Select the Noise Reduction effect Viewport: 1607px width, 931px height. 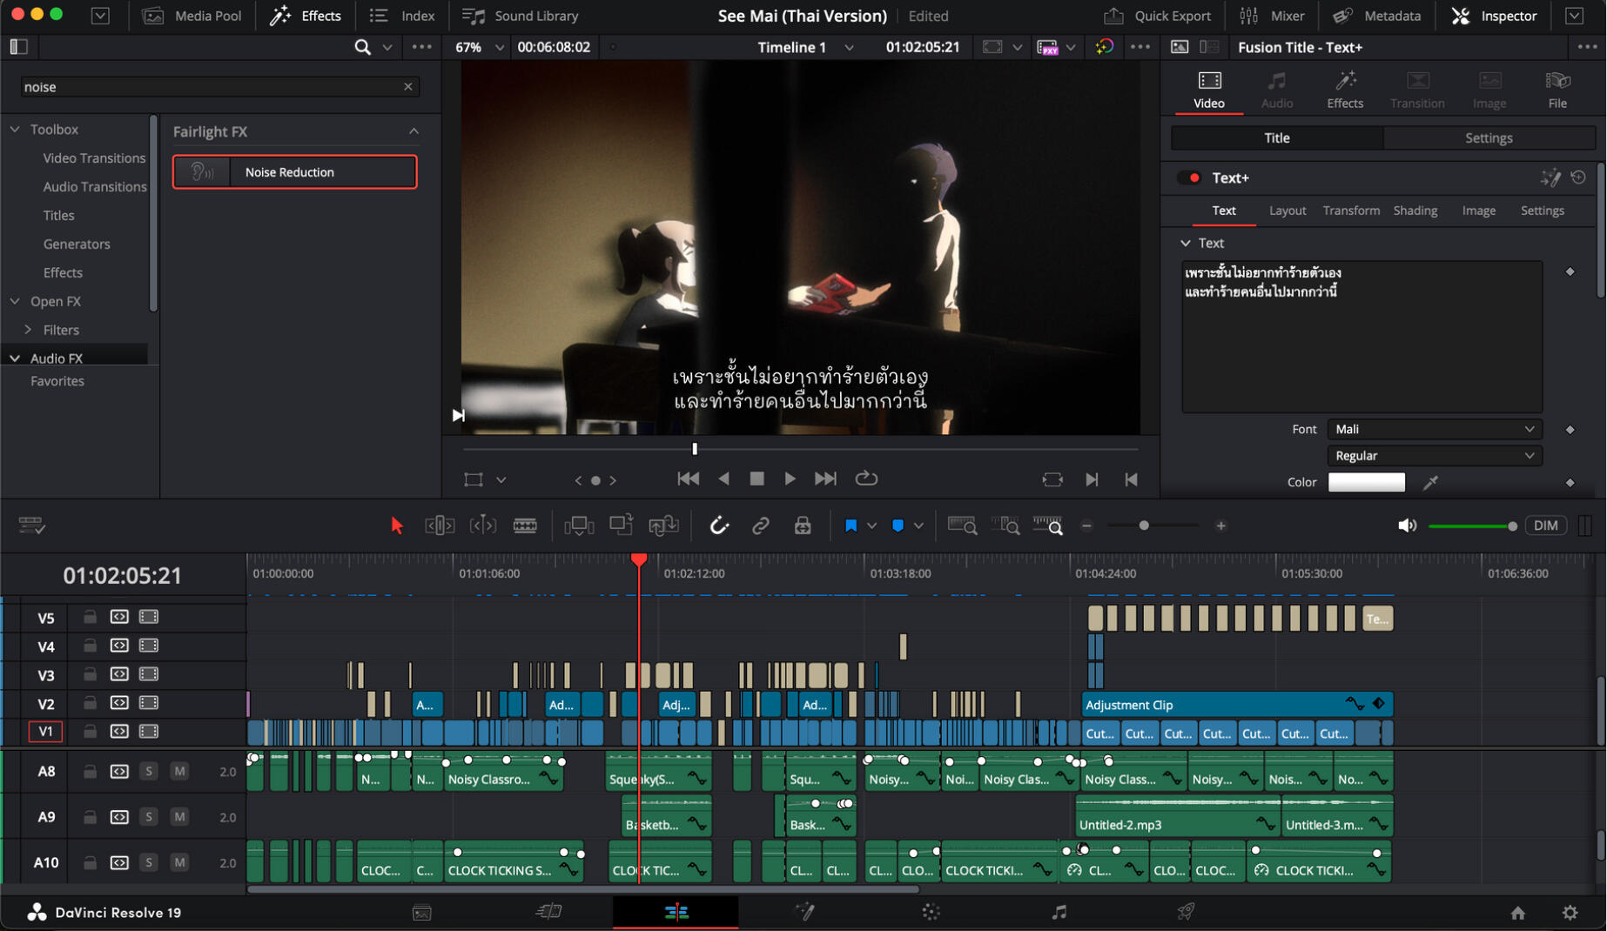click(295, 172)
